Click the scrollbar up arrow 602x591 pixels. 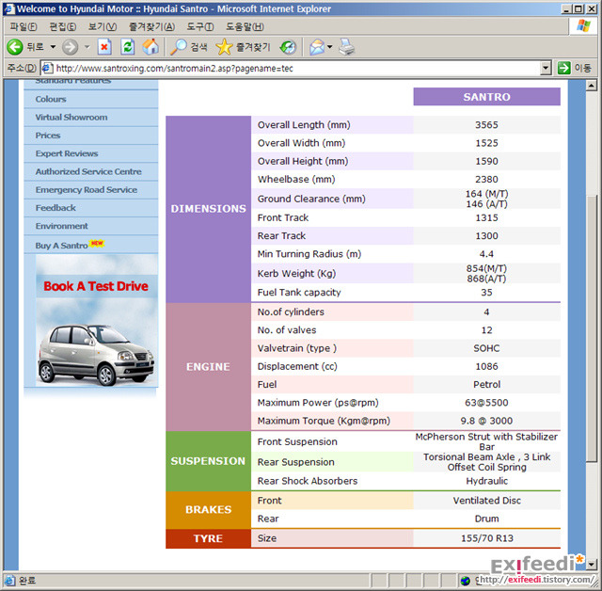click(x=592, y=86)
